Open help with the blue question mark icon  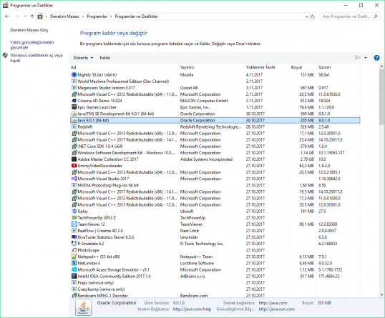[x=376, y=58]
